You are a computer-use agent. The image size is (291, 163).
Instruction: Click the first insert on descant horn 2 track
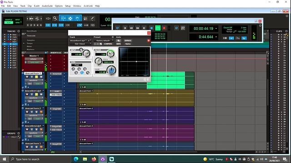[56, 109]
